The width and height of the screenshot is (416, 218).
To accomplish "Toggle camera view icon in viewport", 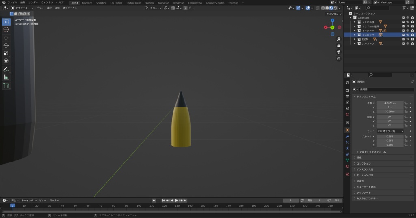I will 338,52.
